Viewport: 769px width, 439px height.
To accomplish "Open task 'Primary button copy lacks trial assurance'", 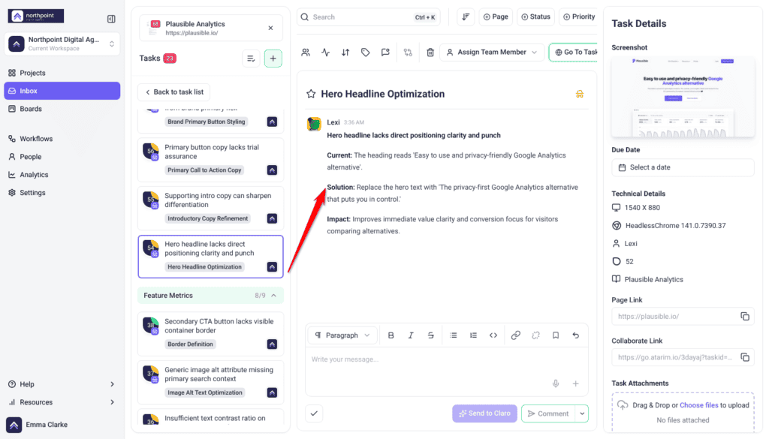I will (211, 159).
